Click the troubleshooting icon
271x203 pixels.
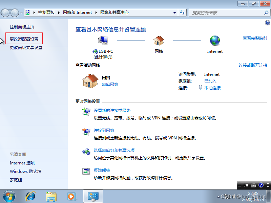click(86, 172)
